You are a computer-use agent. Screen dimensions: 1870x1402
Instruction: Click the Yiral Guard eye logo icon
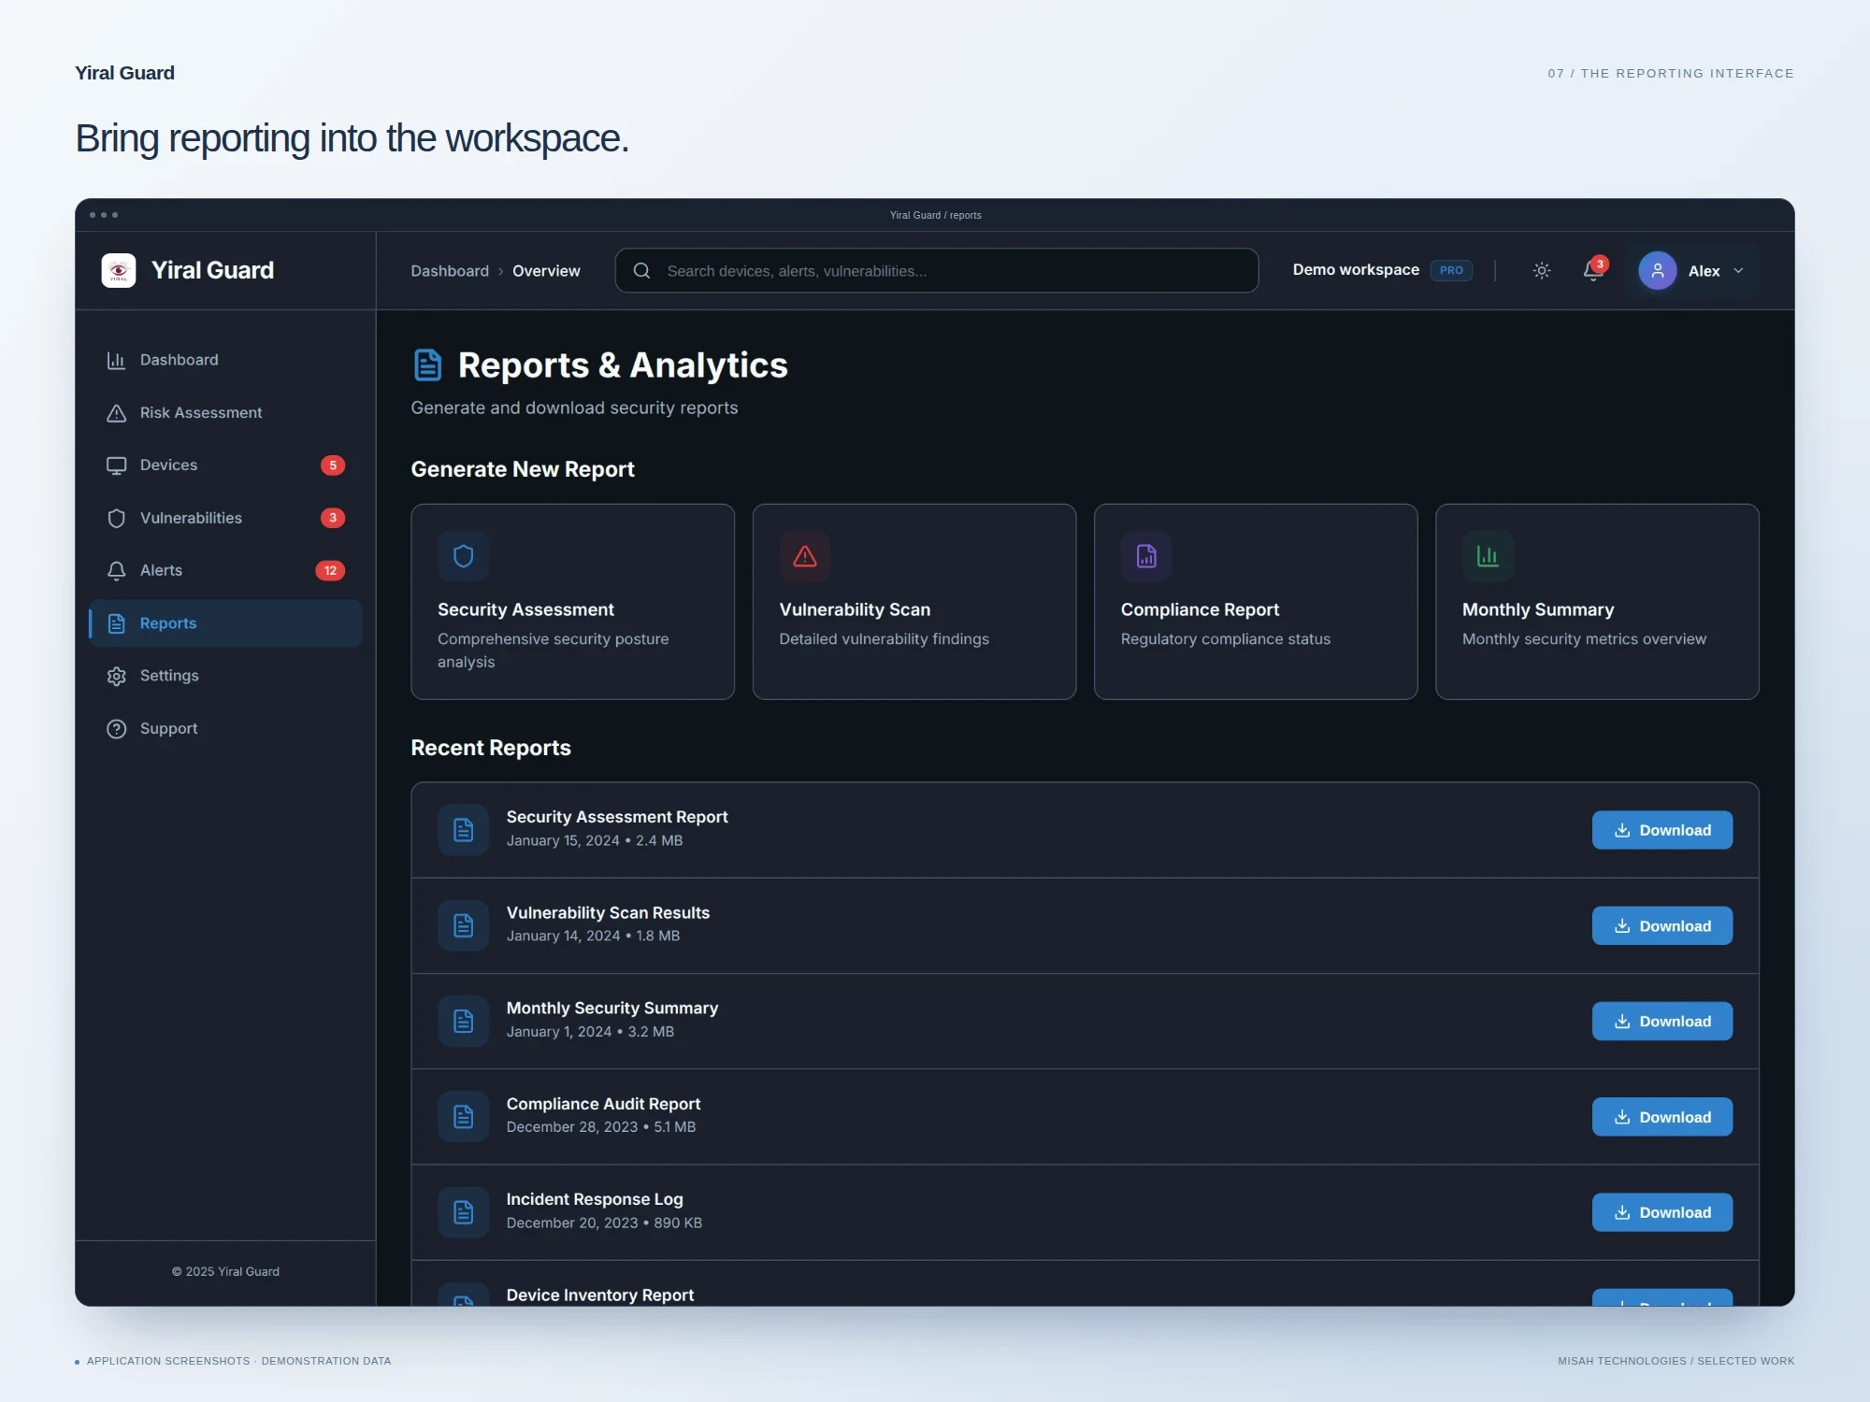click(x=119, y=270)
